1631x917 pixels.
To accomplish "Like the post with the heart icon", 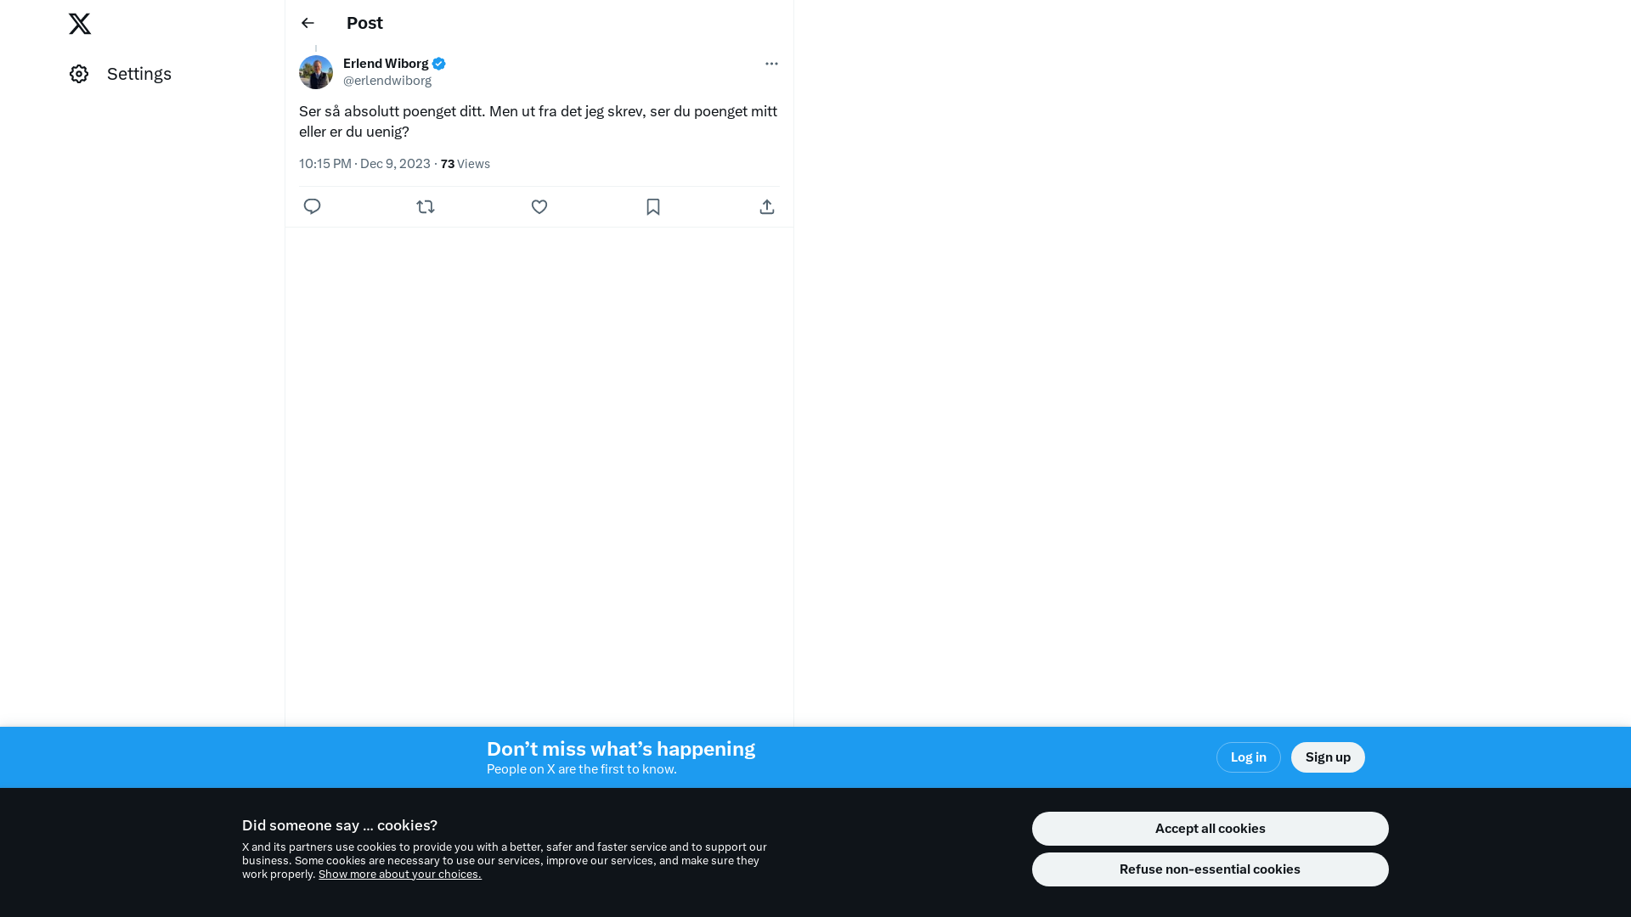I will pos(539,206).
